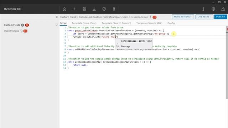Open the info icon at top right
The image size is (228, 128).
203,9
